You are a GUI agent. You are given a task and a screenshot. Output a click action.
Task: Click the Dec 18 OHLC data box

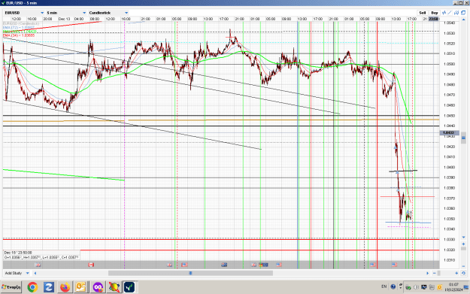tap(41, 255)
